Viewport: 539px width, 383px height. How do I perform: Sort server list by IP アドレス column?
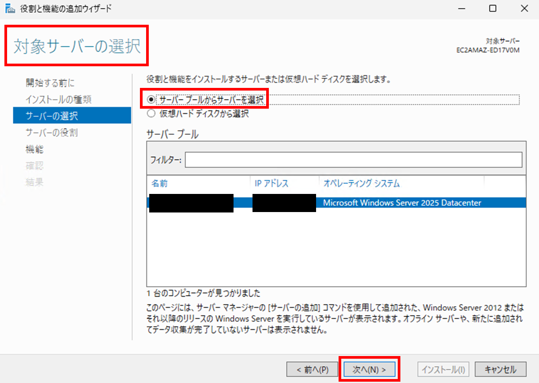[x=271, y=183]
